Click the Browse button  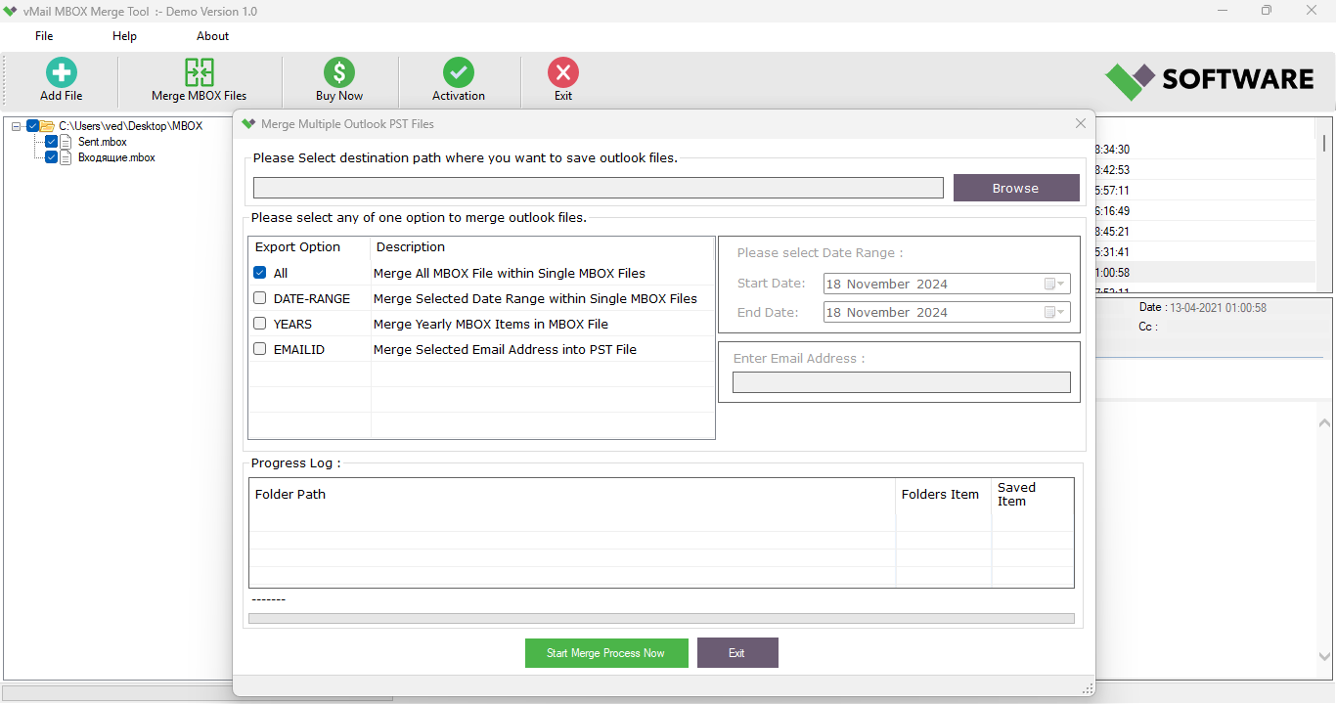pyautogui.click(x=1016, y=188)
